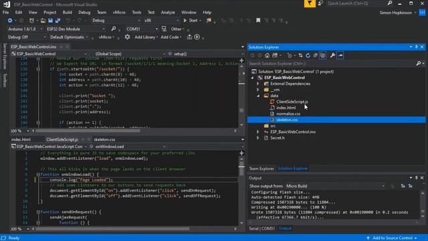Click the build and upload icon

(189, 37)
